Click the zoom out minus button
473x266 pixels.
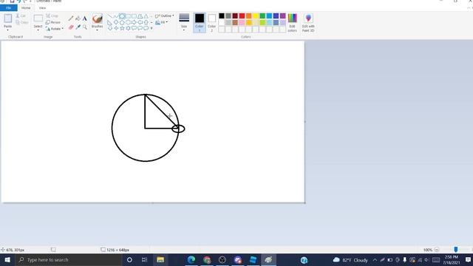pos(437,250)
